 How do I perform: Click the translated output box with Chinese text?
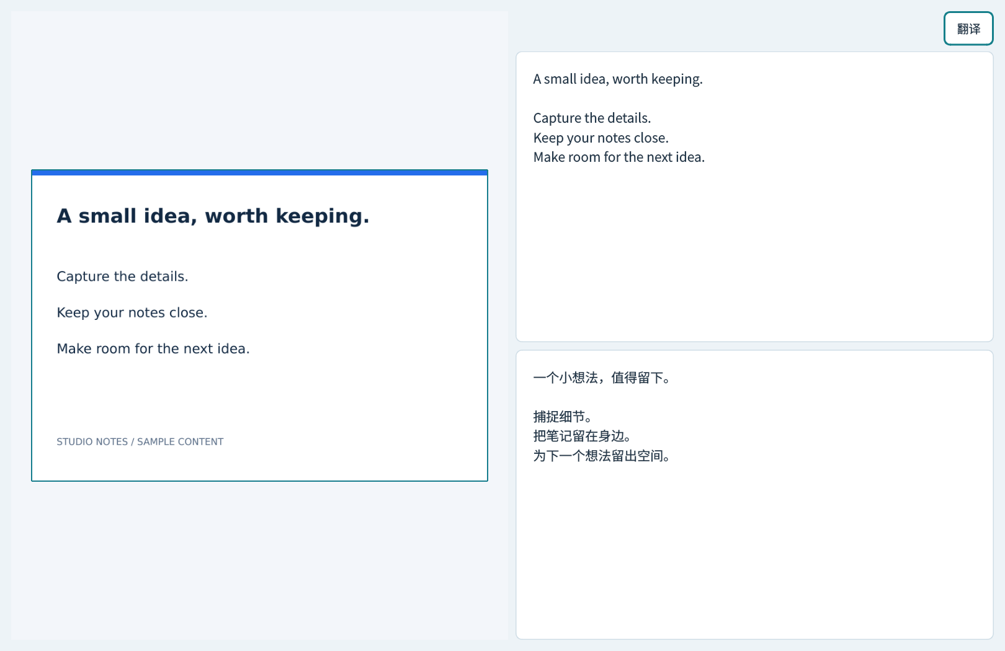tap(754, 495)
